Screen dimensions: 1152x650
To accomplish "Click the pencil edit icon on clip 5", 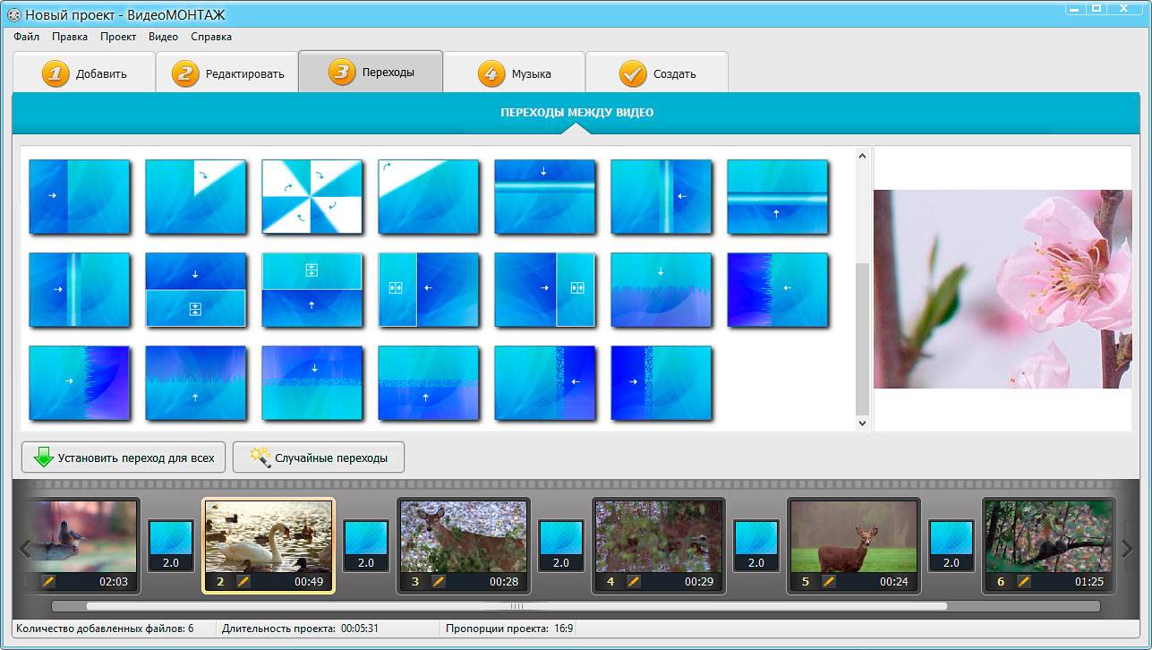I will [x=829, y=581].
